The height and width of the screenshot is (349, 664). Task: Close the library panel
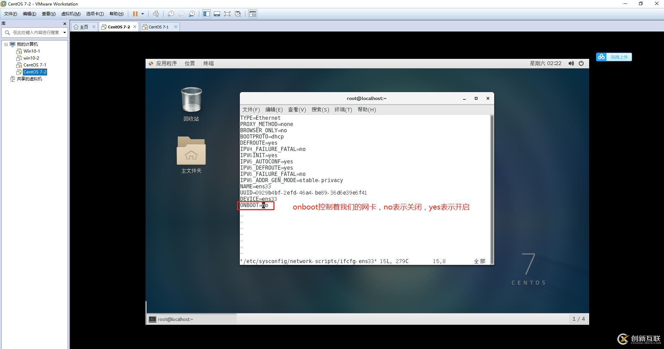(x=64, y=24)
